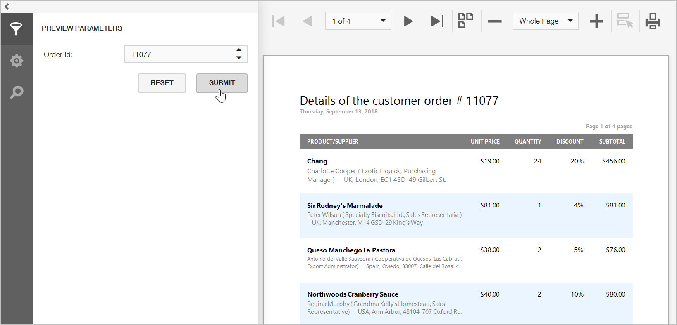
Task: Toggle the editing fields highlight icon
Action: click(625, 21)
